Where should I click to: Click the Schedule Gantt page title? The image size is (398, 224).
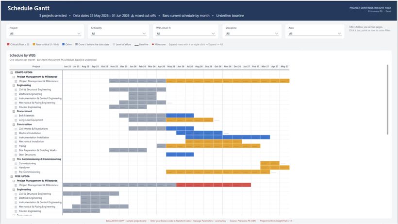pyautogui.click(x=29, y=8)
